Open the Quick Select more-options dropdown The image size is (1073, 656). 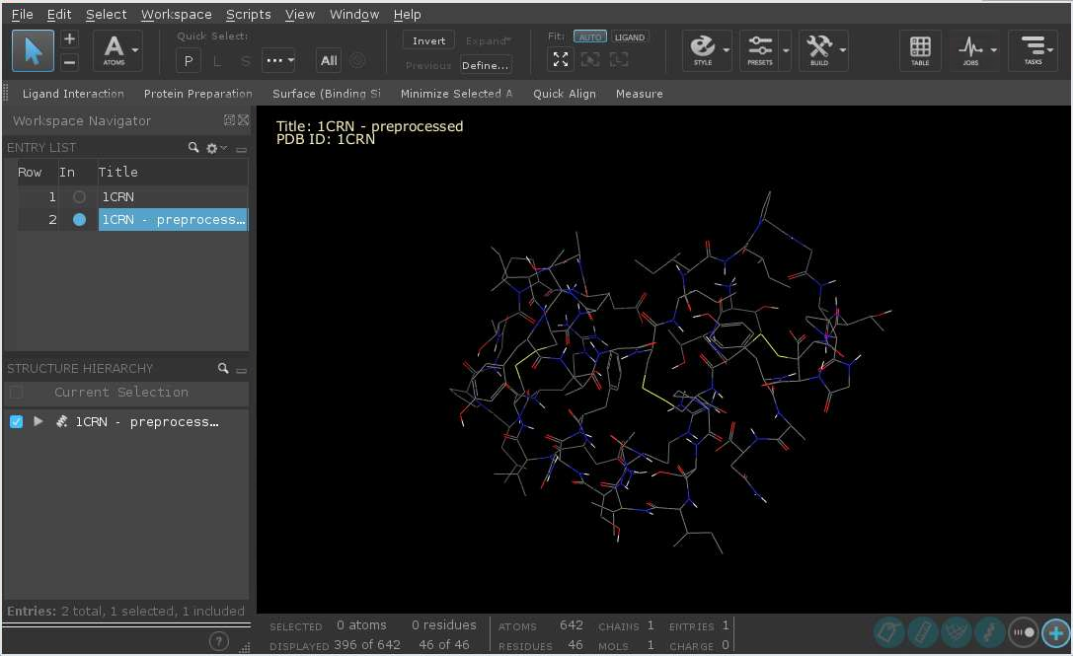[278, 61]
